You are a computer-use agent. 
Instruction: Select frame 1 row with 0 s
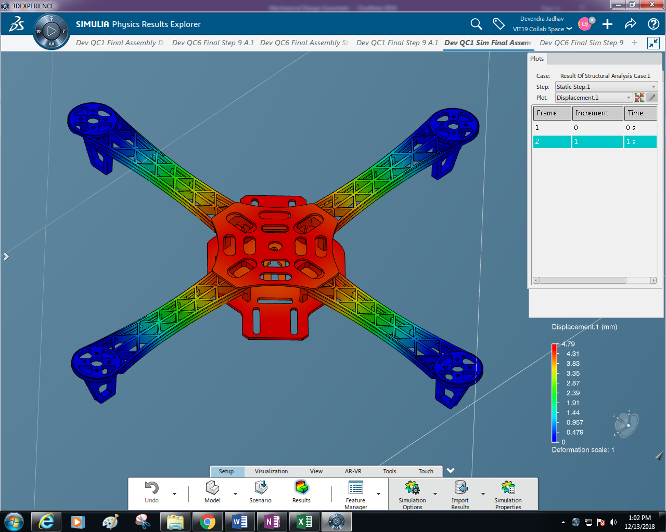click(595, 127)
